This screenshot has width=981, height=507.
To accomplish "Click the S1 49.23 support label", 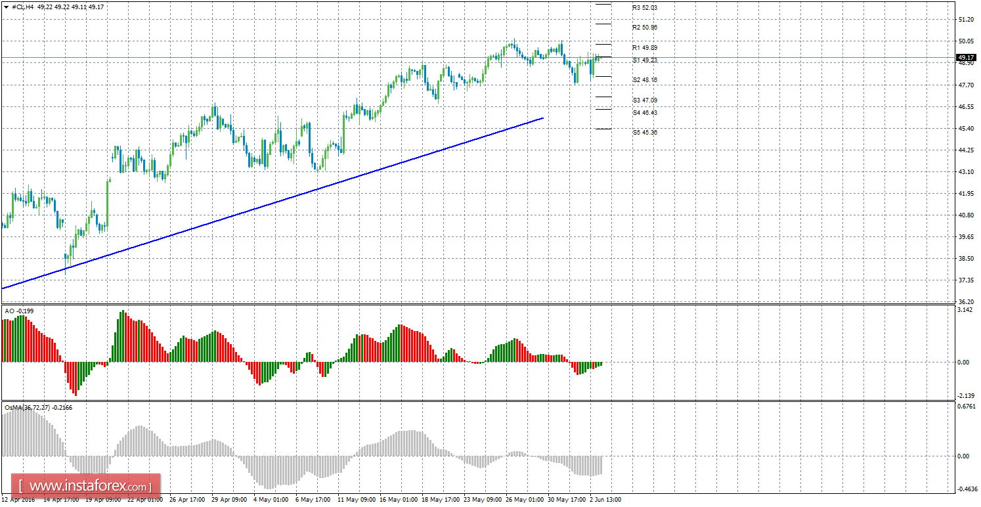I will click(x=644, y=60).
